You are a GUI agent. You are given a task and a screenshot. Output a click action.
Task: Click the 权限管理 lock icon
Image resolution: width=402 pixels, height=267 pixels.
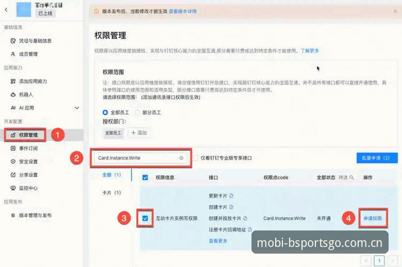pyautogui.click(x=13, y=135)
